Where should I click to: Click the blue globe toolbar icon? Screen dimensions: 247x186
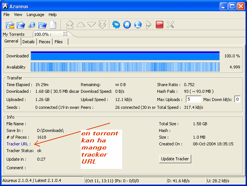138,25
